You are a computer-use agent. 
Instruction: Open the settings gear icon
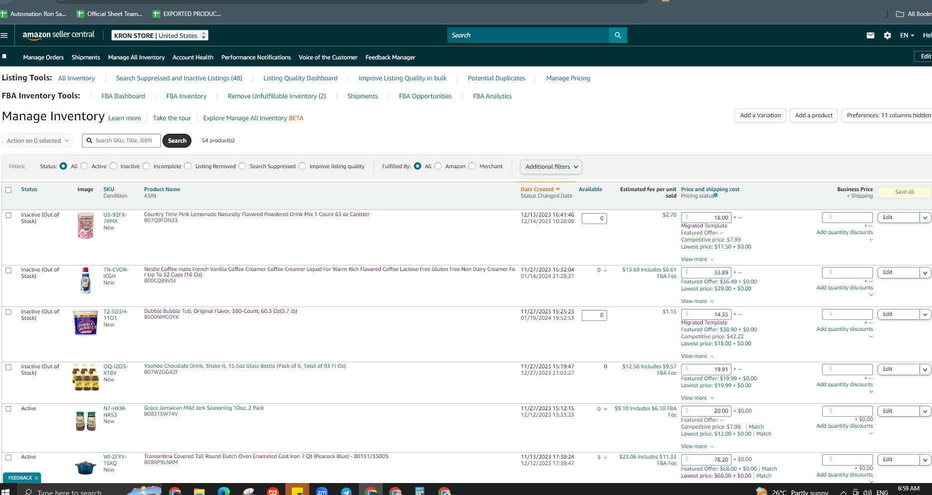[888, 35]
